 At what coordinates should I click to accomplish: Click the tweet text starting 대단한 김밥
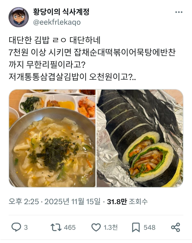coord(55,40)
